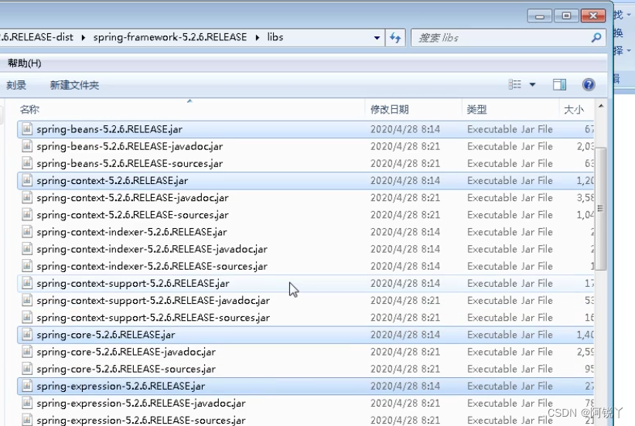Select file name spring-context-support-5.2.6.RELEASE-sources.jar
Image resolution: width=635 pixels, height=426 pixels.
pos(153,318)
